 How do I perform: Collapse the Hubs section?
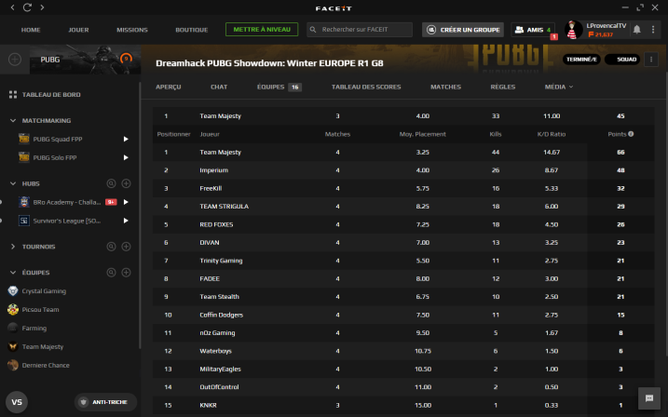13,183
